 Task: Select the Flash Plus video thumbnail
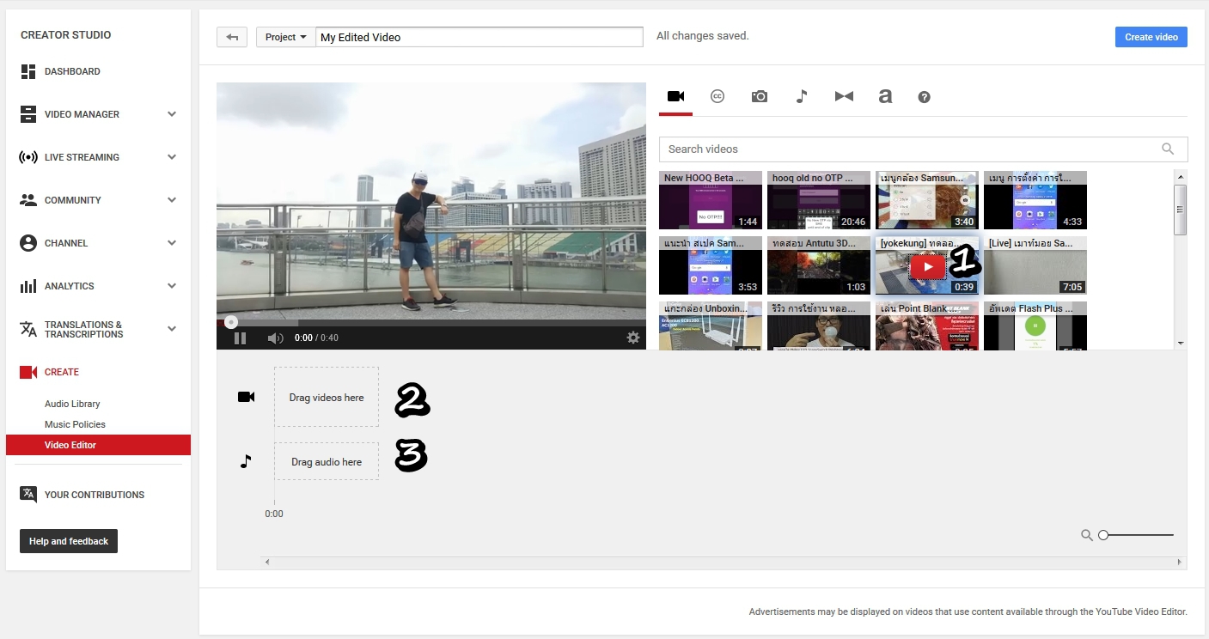1035,326
